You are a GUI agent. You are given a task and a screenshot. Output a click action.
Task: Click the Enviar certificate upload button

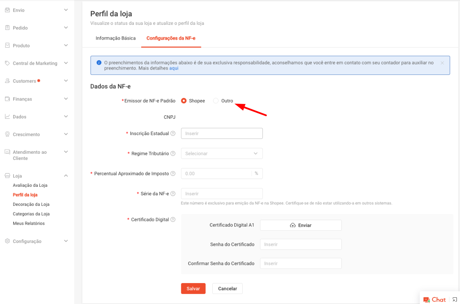click(x=301, y=225)
